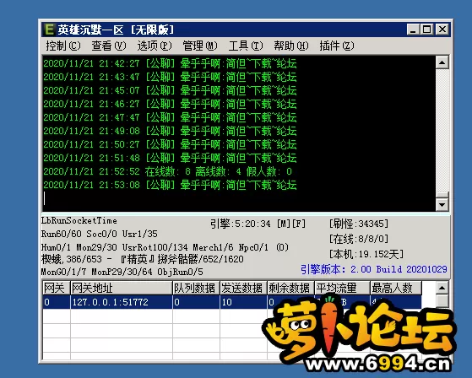Click log panel scroll up arrow

(x=442, y=62)
